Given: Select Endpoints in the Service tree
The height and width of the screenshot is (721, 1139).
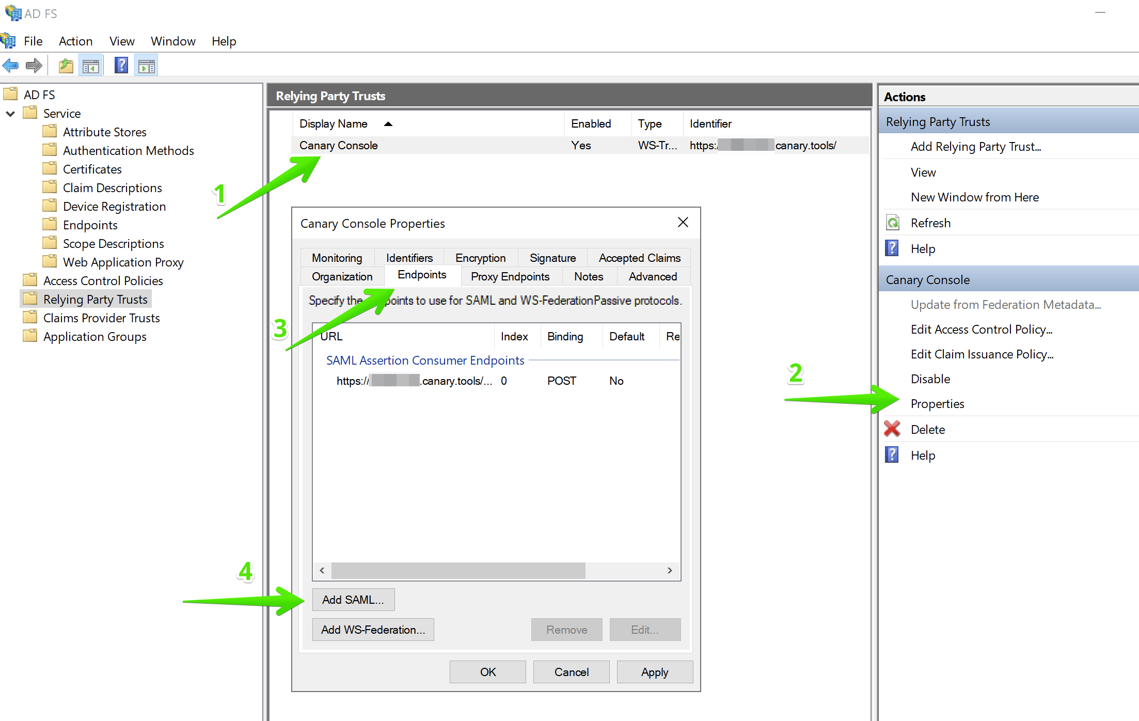Looking at the screenshot, I should click(x=90, y=225).
